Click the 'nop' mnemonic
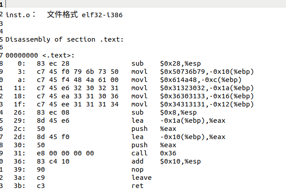Screen dimensions: 286x193 pyautogui.click(x=137, y=170)
